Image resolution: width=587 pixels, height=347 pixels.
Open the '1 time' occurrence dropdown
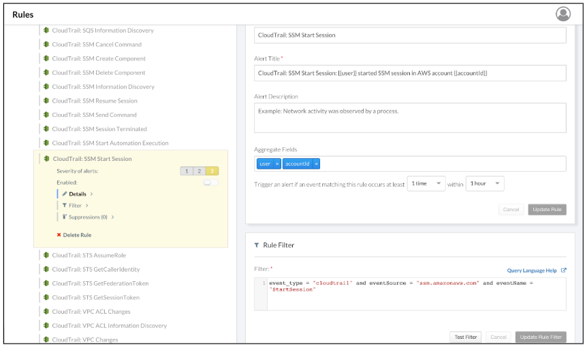426,183
